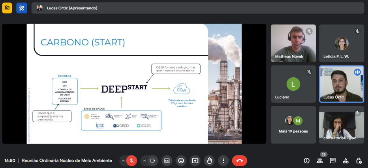Click the CO2e cloud icon on slide
Viewport: 368px width, 168px height.
coord(181,89)
